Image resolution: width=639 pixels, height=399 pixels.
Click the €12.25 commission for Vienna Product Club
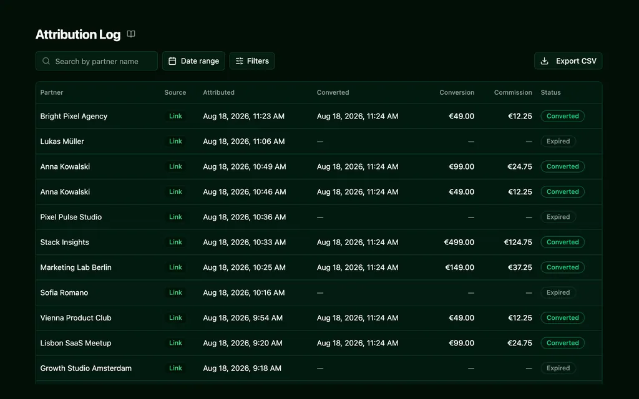(x=520, y=318)
